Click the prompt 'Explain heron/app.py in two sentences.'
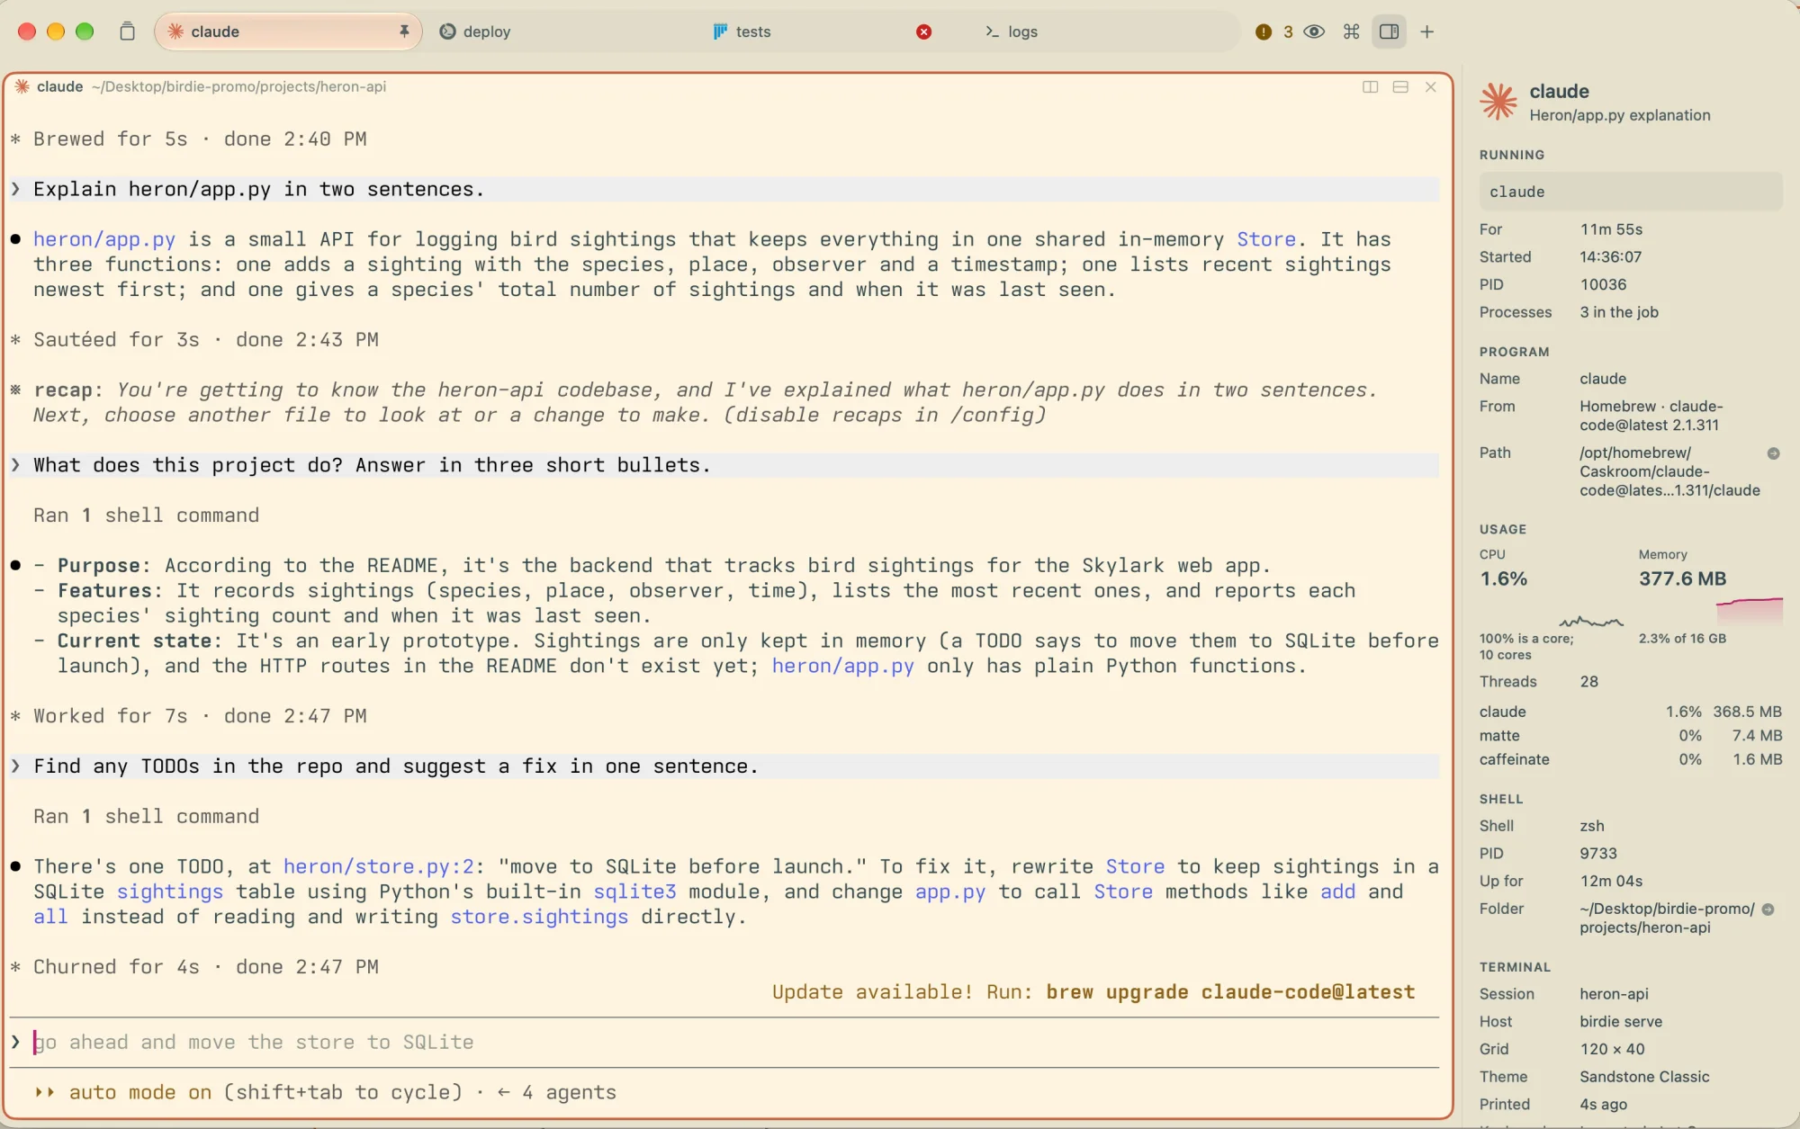This screenshot has height=1129, width=1800. (x=259, y=189)
